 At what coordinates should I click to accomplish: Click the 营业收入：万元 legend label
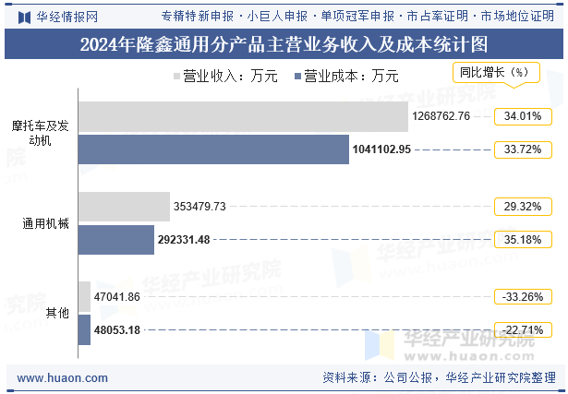(x=230, y=77)
